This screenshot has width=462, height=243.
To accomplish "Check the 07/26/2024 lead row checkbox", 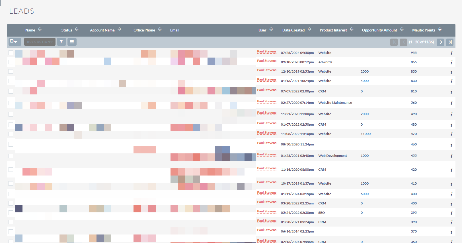I will point(11,53).
